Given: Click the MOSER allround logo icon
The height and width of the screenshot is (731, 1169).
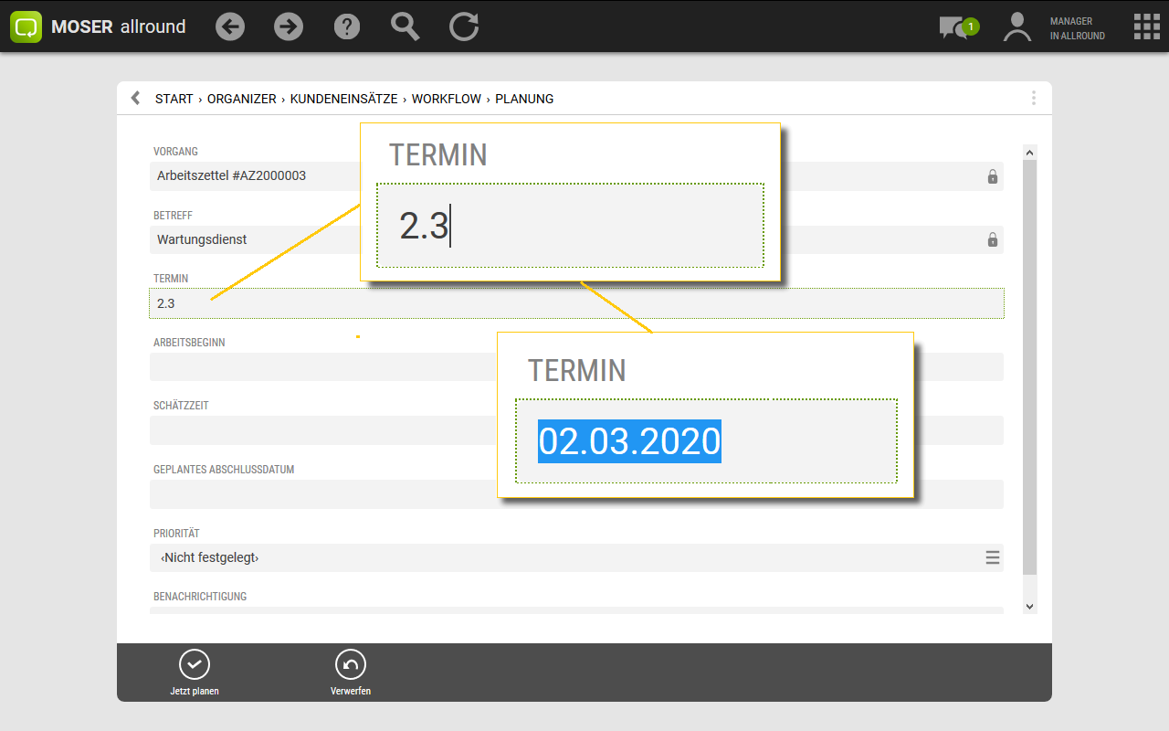Looking at the screenshot, I should coord(26,26).
